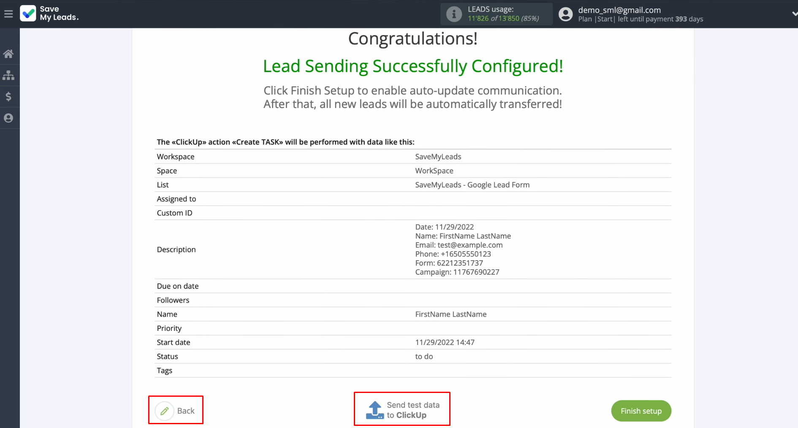This screenshot has width=798, height=428.
Task: Go Back to edit settings
Action: pyautogui.click(x=176, y=411)
